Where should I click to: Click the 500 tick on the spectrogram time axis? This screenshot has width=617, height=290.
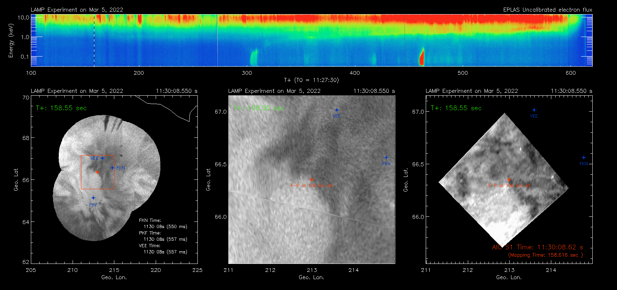463,73
